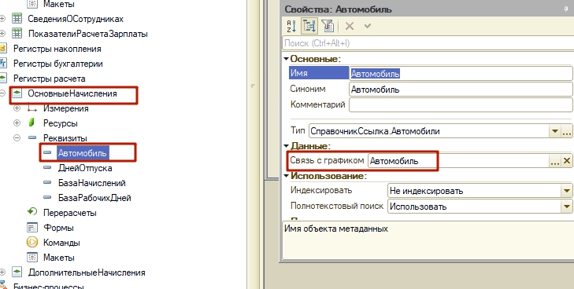Collapse the Использование properties section
The width and height of the screenshot is (574, 289).
(x=287, y=176)
